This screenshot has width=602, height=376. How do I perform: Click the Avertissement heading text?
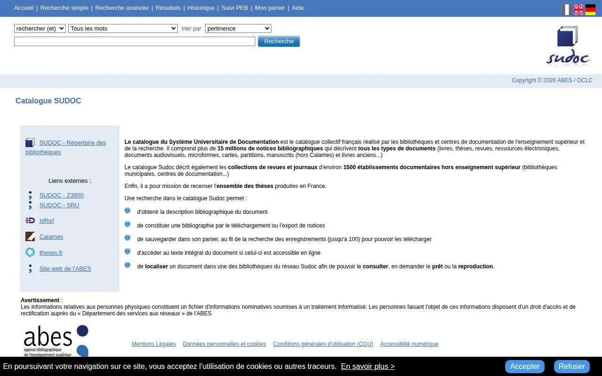40,300
